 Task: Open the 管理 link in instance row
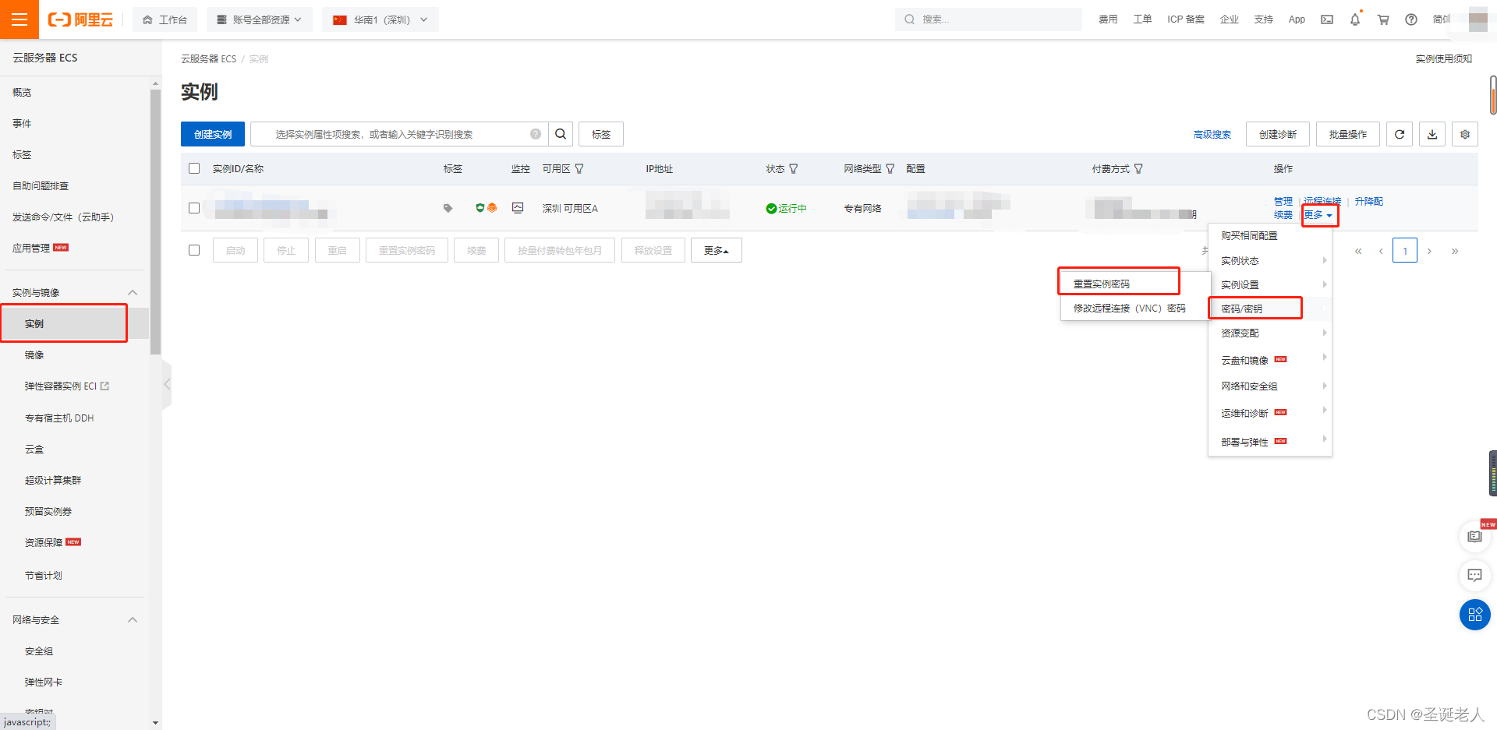1283,201
